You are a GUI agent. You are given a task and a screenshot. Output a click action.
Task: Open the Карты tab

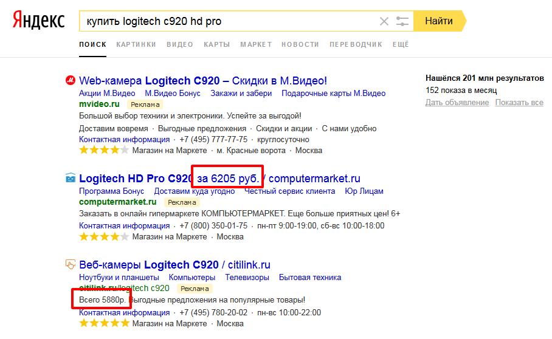click(x=217, y=45)
